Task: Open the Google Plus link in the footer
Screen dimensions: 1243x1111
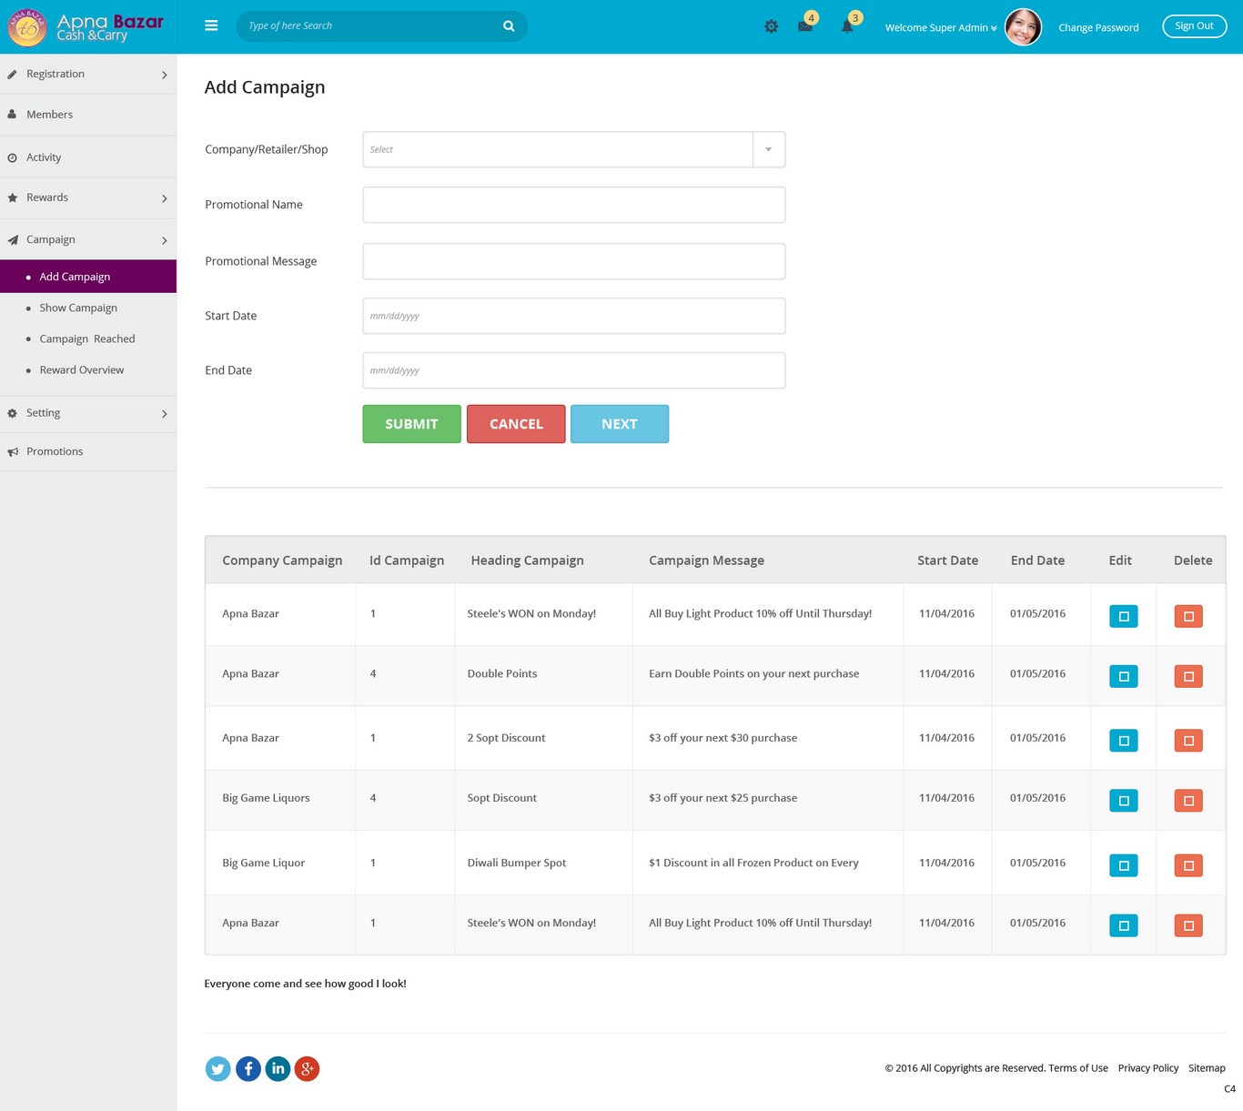Action: (308, 1069)
